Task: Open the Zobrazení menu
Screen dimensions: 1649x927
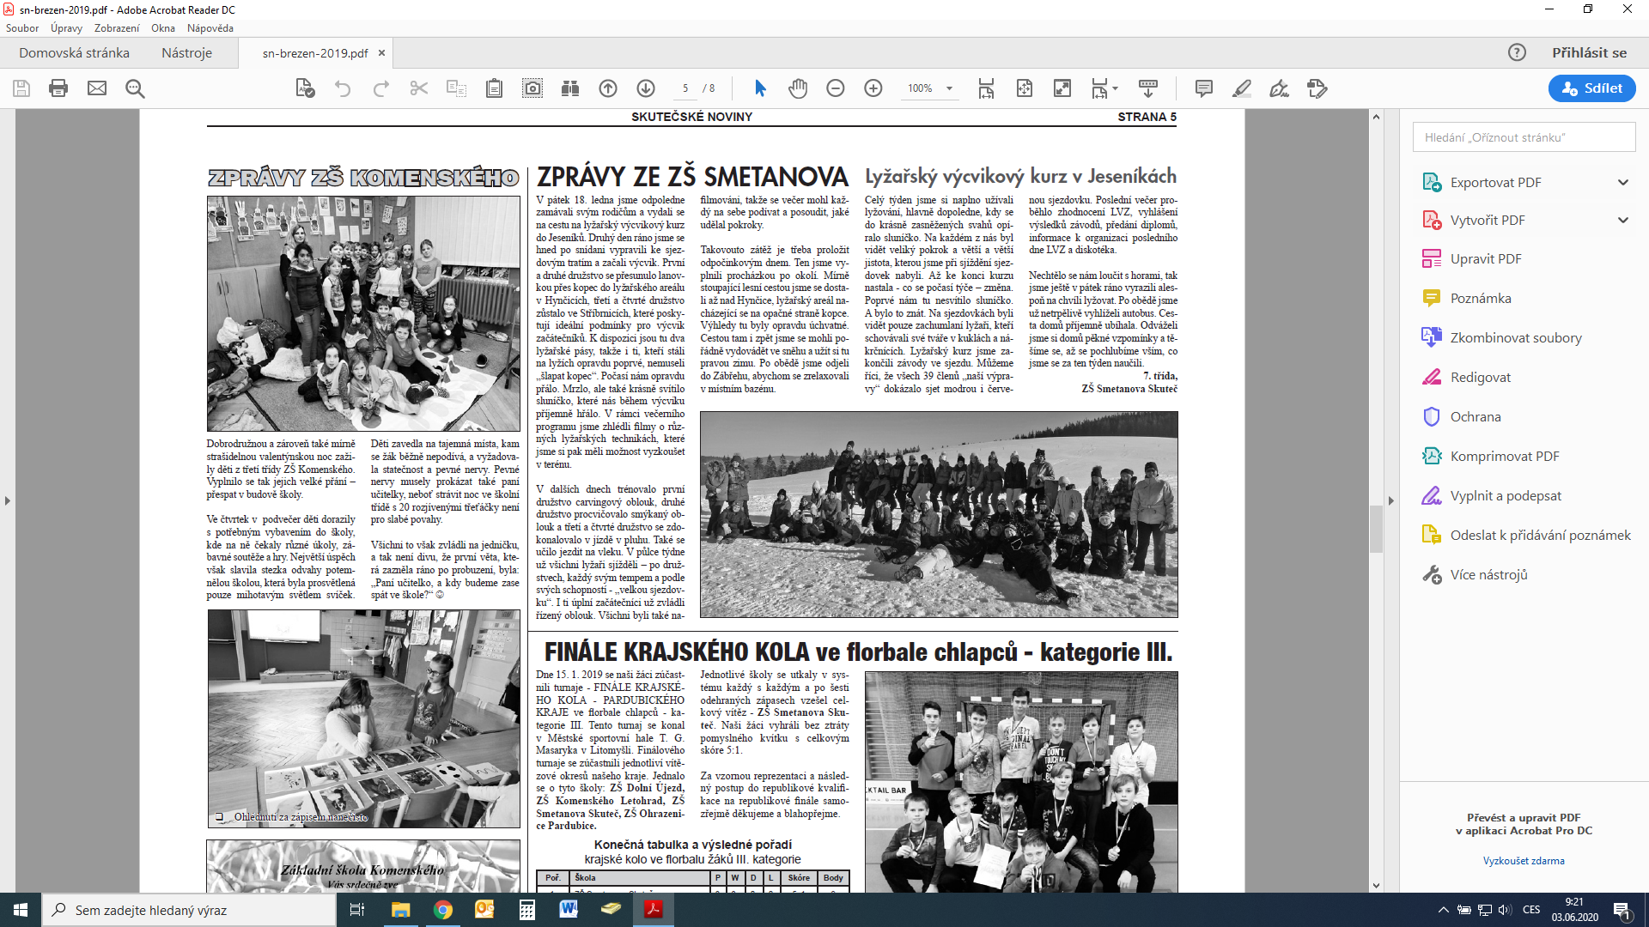Action: (117, 28)
